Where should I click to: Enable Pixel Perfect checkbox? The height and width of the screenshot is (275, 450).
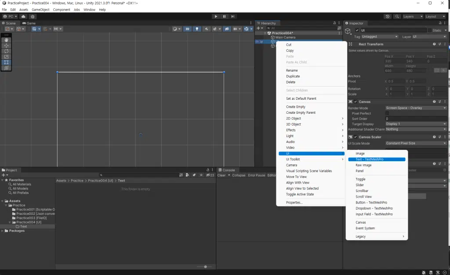click(387, 113)
